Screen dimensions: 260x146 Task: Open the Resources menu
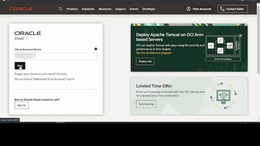point(105,9)
